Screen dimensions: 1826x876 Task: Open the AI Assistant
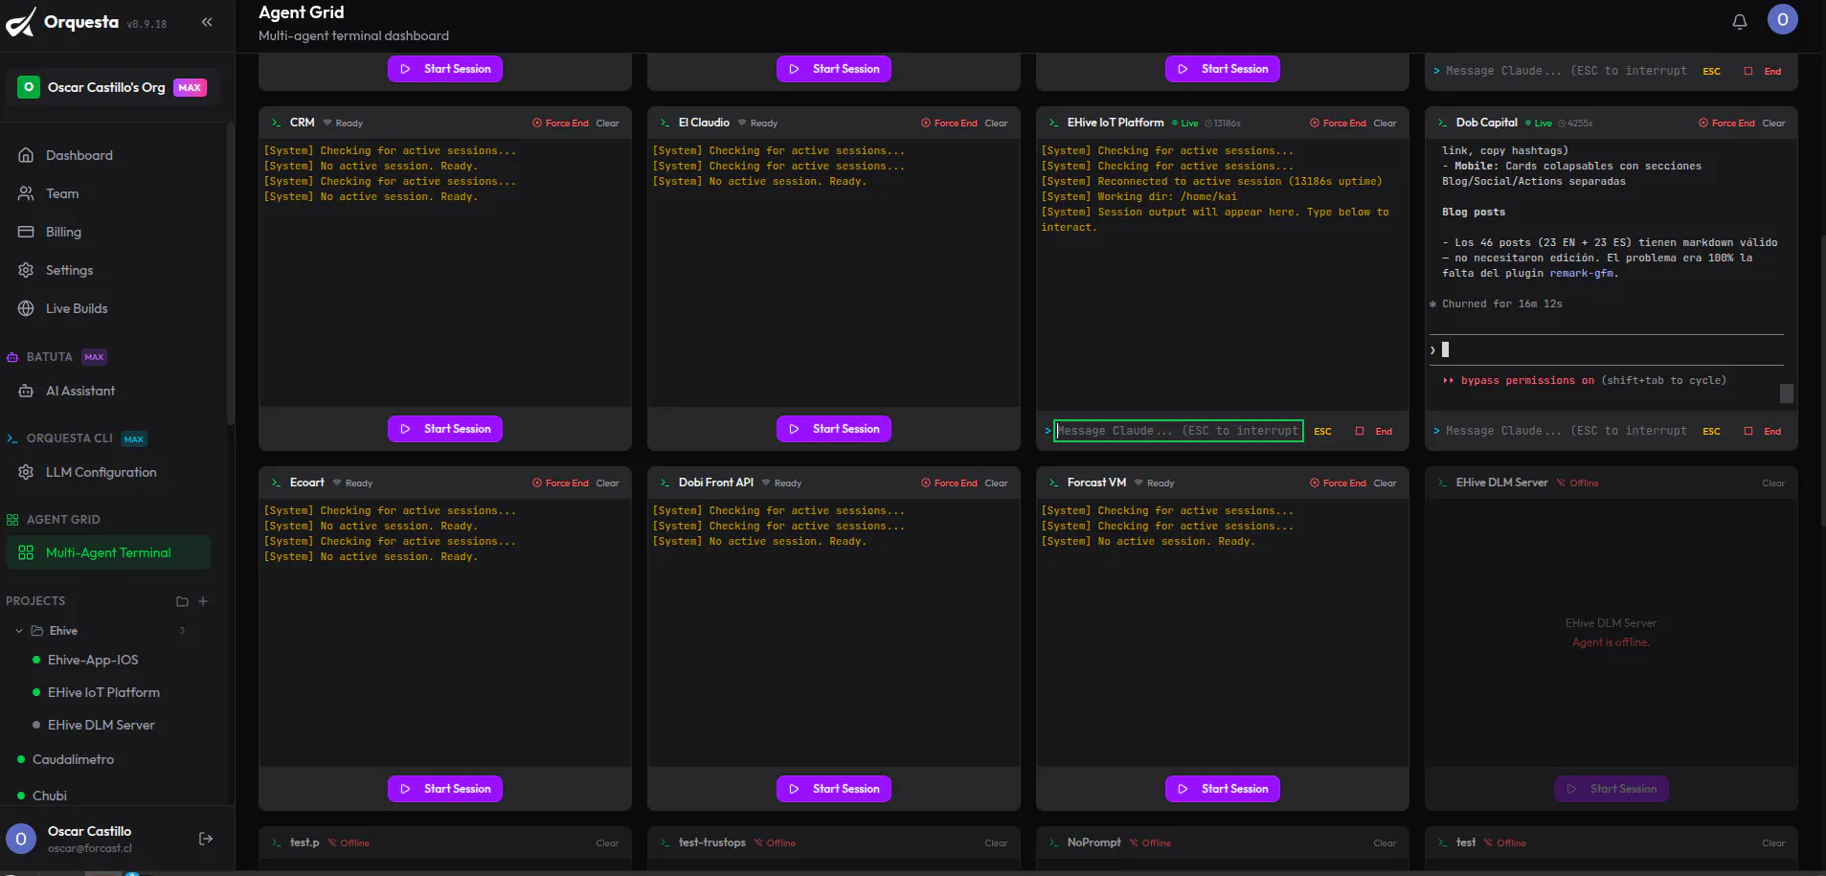[x=80, y=391]
